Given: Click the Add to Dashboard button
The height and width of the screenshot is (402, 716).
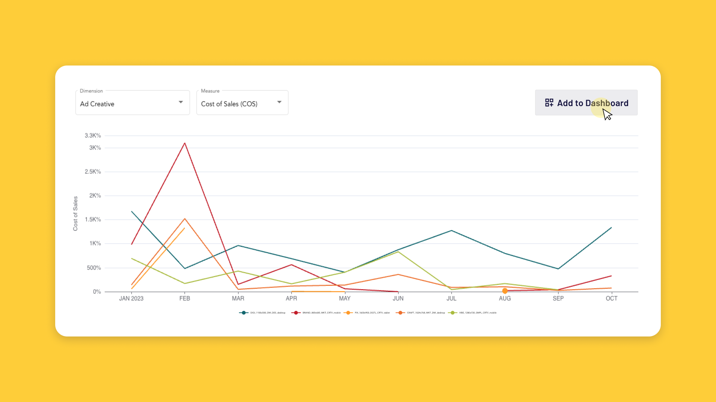Looking at the screenshot, I should (586, 103).
